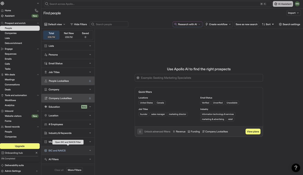Open the phone dialer icon
The width and height of the screenshot is (303, 175).
coord(36,10)
